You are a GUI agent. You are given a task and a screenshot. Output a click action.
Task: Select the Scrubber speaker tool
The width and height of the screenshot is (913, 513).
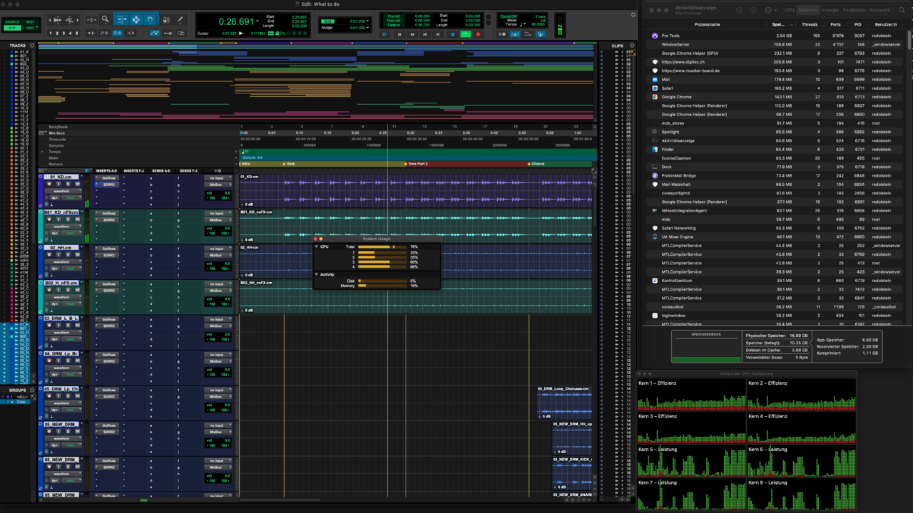click(166, 19)
